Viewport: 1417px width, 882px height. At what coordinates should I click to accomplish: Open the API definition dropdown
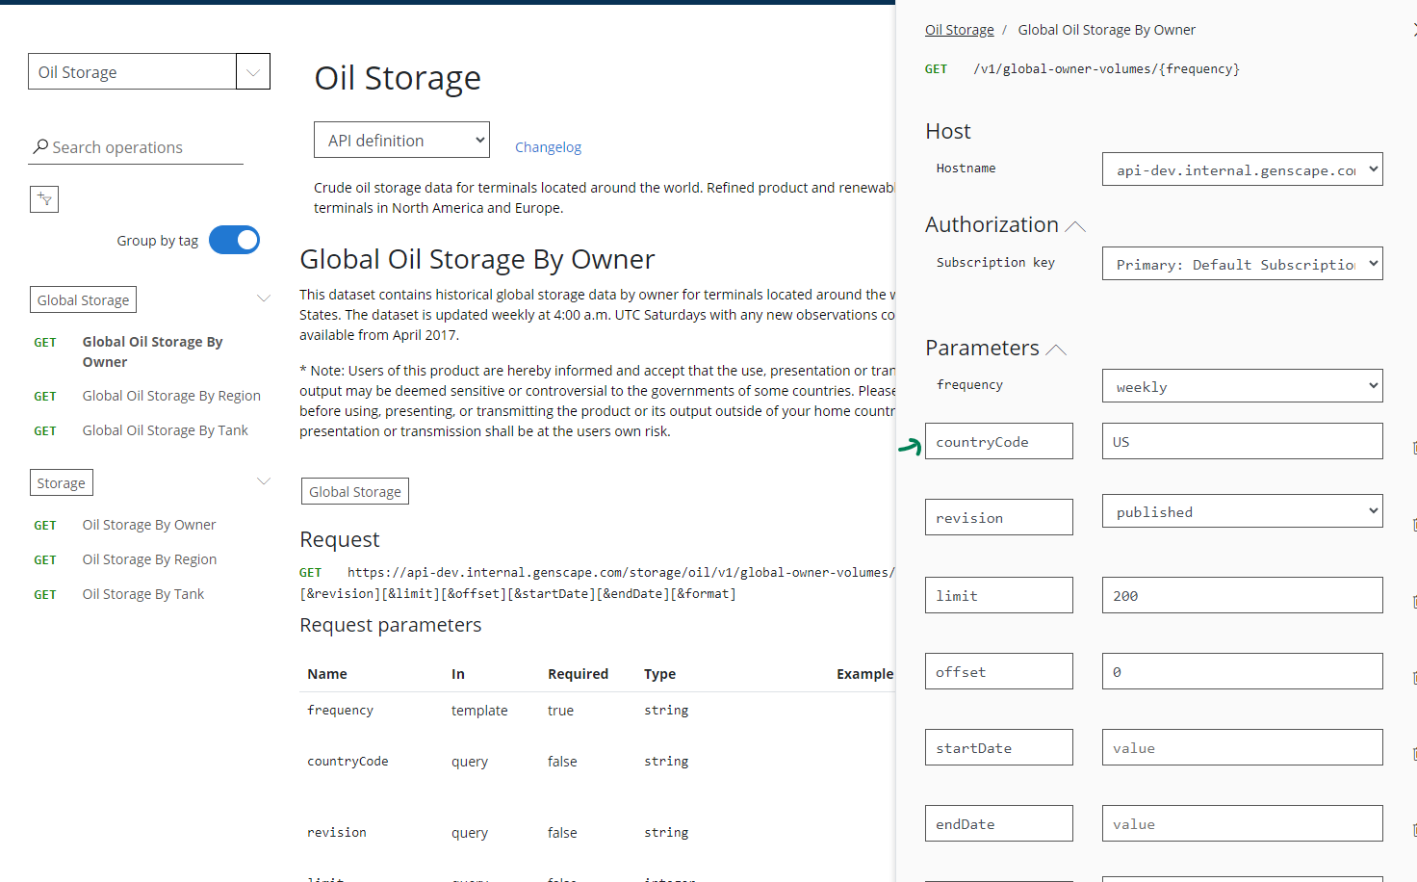point(401,141)
